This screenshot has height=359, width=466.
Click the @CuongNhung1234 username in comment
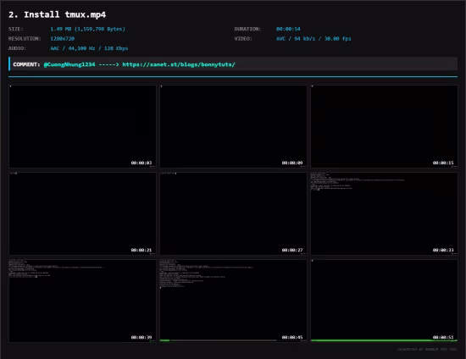click(x=69, y=64)
